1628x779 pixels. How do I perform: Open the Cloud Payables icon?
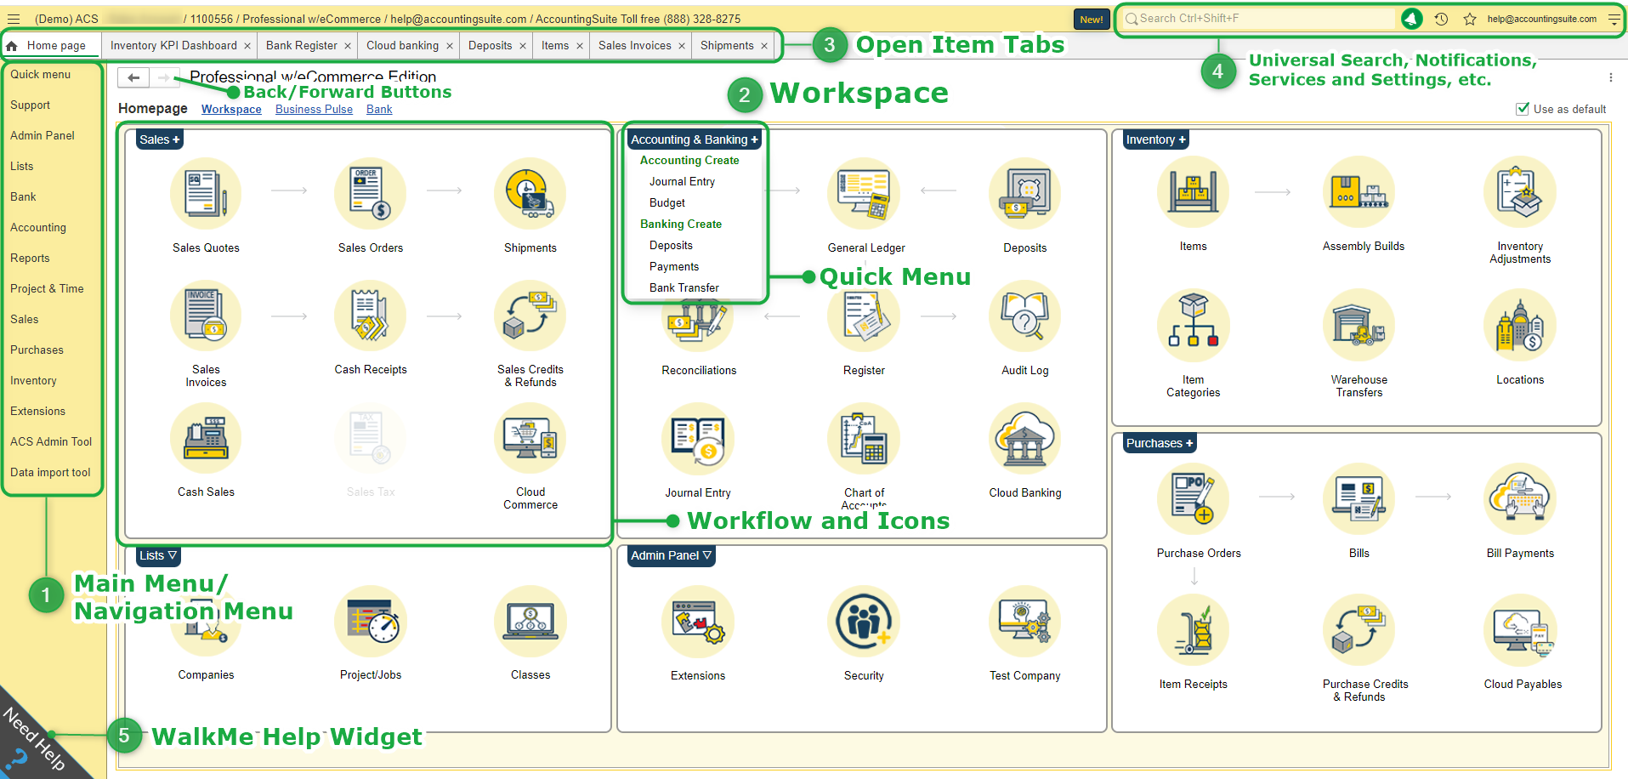pyautogui.click(x=1520, y=630)
